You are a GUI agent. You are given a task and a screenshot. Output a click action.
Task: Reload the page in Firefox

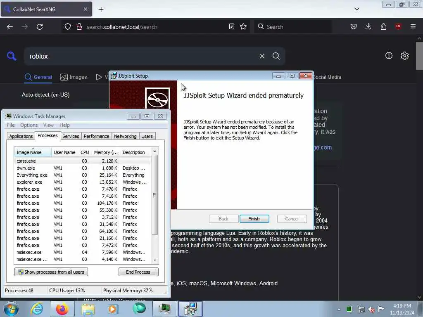coord(40,27)
